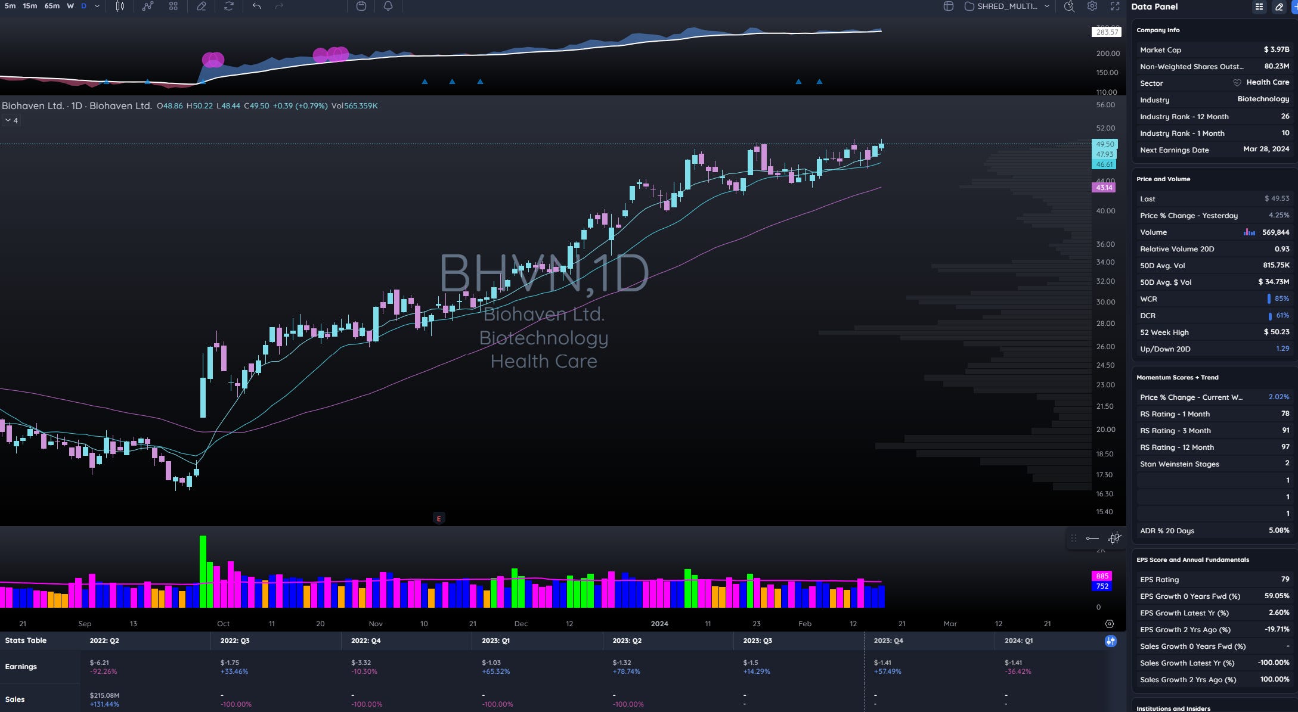Image resolution: width=1298 pixels, height=712 pixels.
Task: Toggle Stats Table blue switch button
Action: point(1110,641)
